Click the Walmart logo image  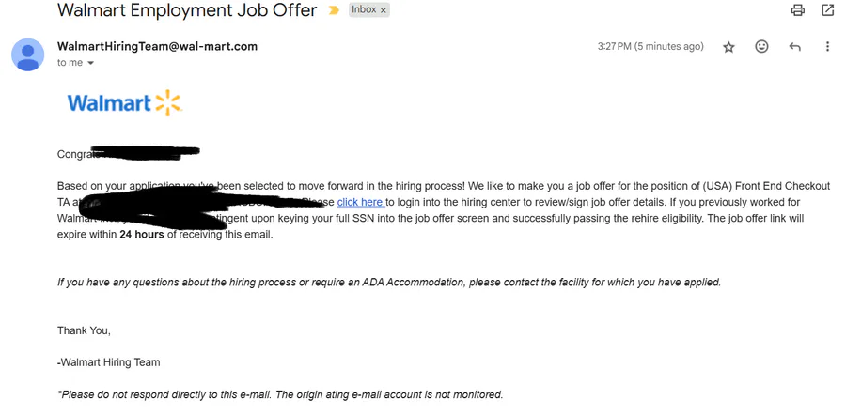(125, 103)
